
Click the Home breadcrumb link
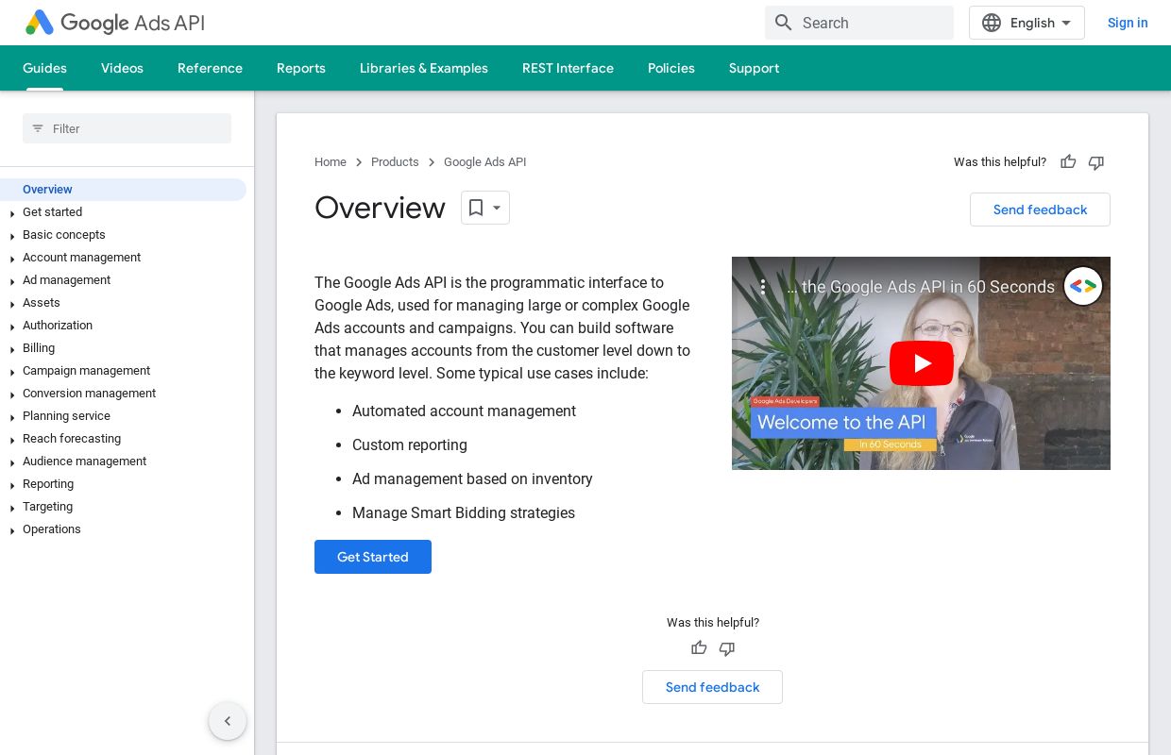pyautogui.click(x=331, y=162)
